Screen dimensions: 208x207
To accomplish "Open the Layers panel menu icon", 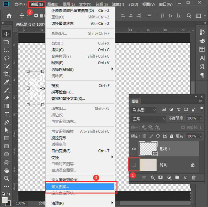I will point(201,101).
